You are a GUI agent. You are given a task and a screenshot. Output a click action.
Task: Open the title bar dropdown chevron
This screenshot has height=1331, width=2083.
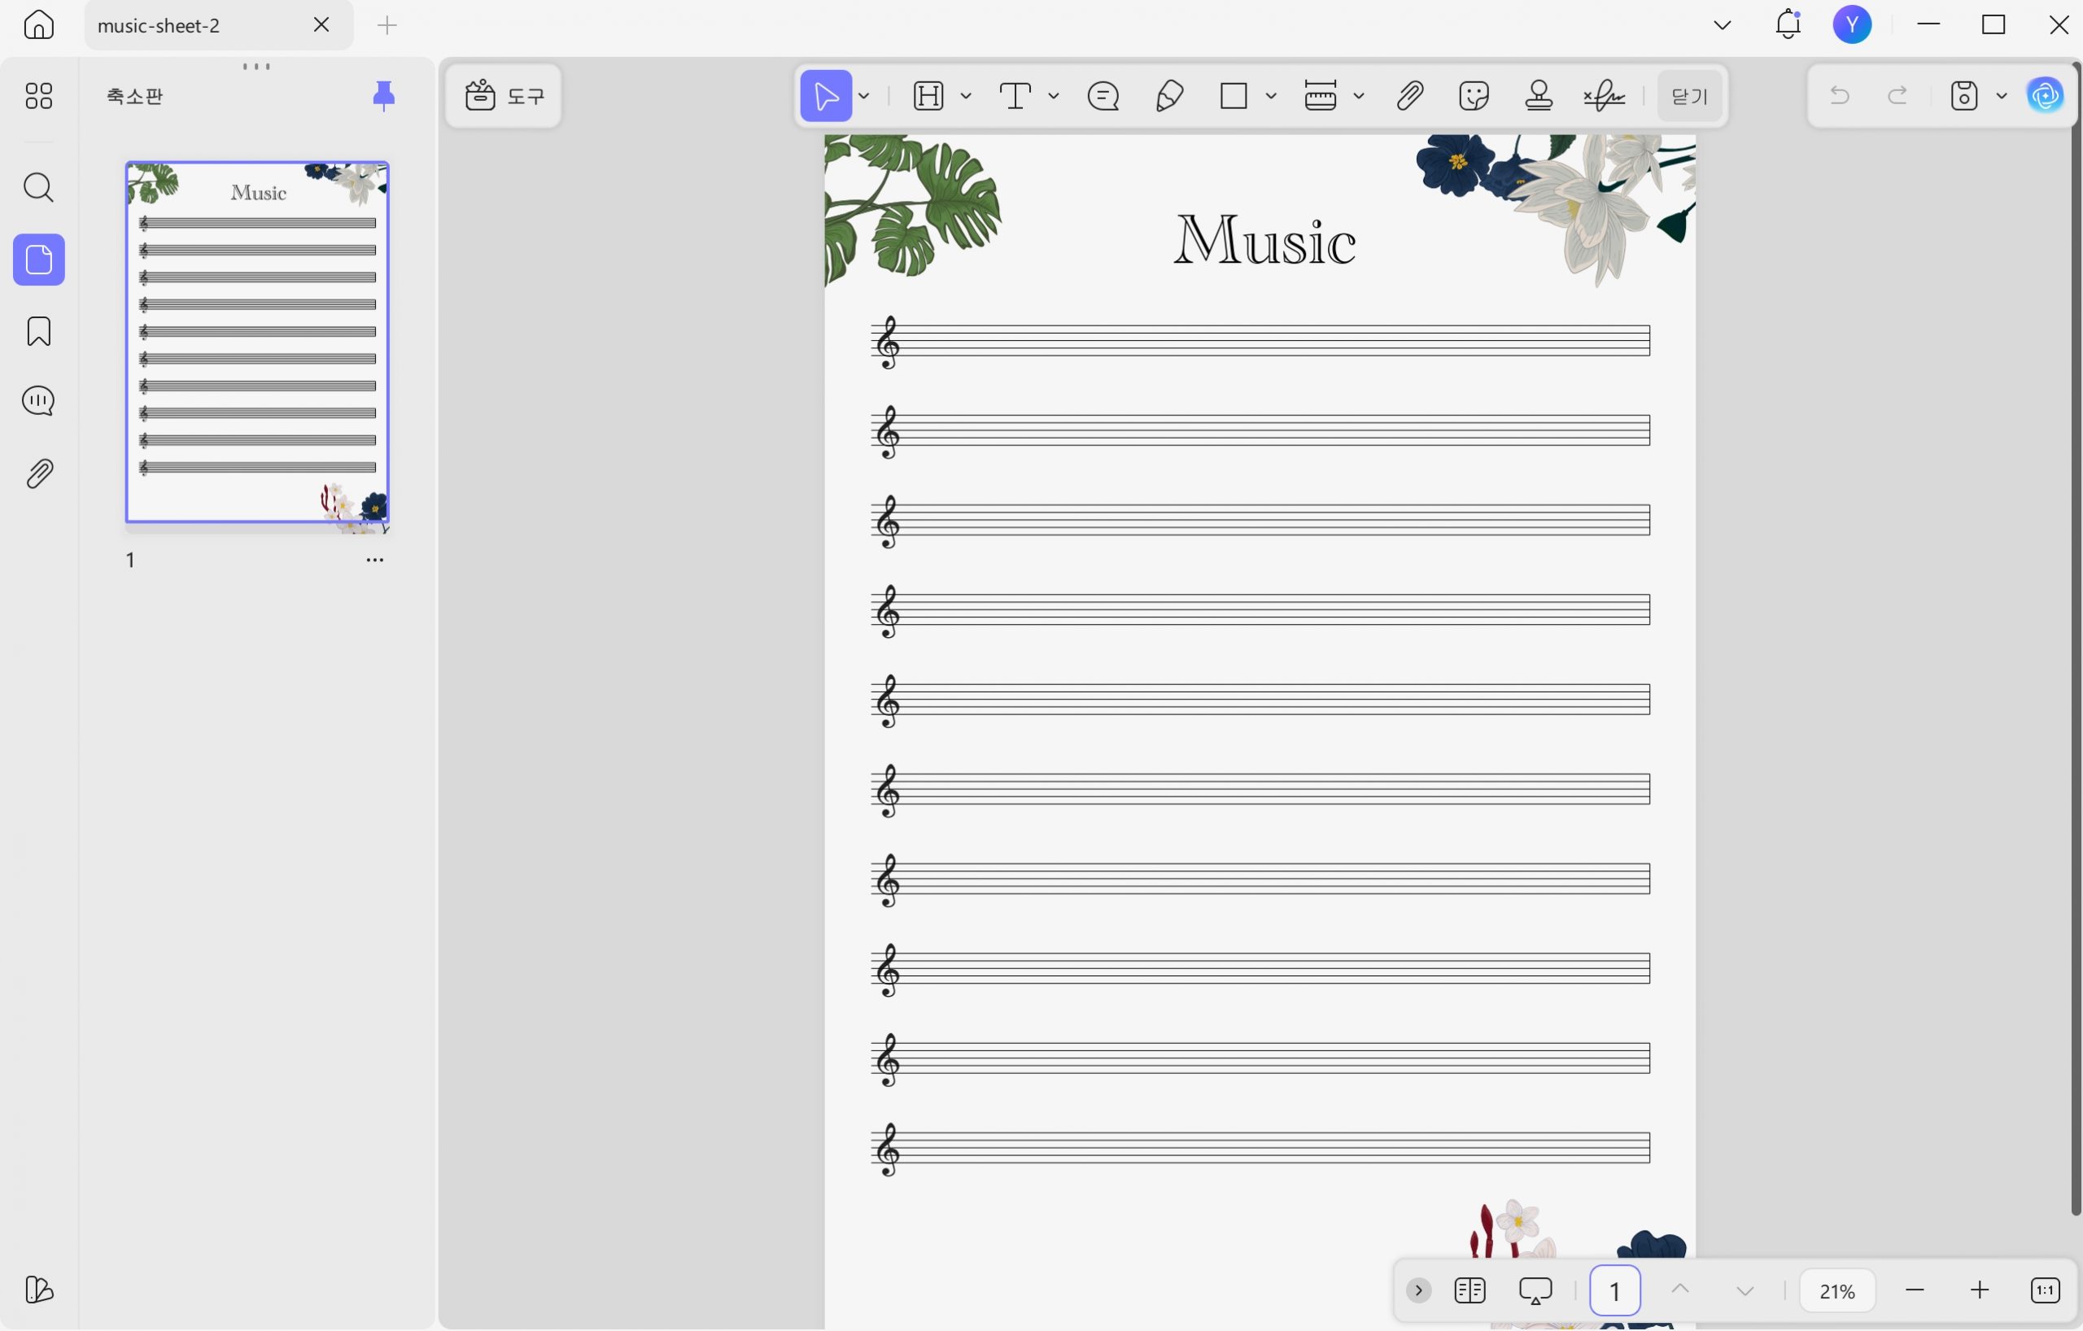(1723, 25)
